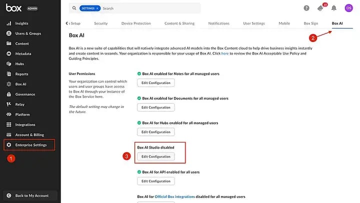
Task: Click 'Box AI Studio disabled' text
Action: tap(155, 147)
